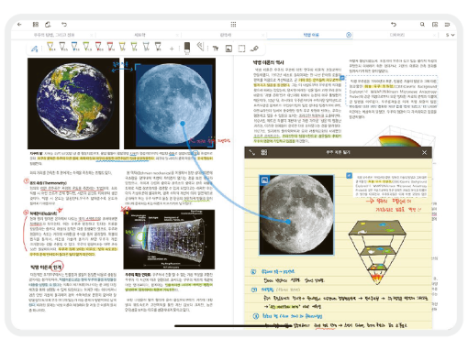Close the active blue document tab
Image resolution: width=468 pixels, height=350 pixels.
349,35
